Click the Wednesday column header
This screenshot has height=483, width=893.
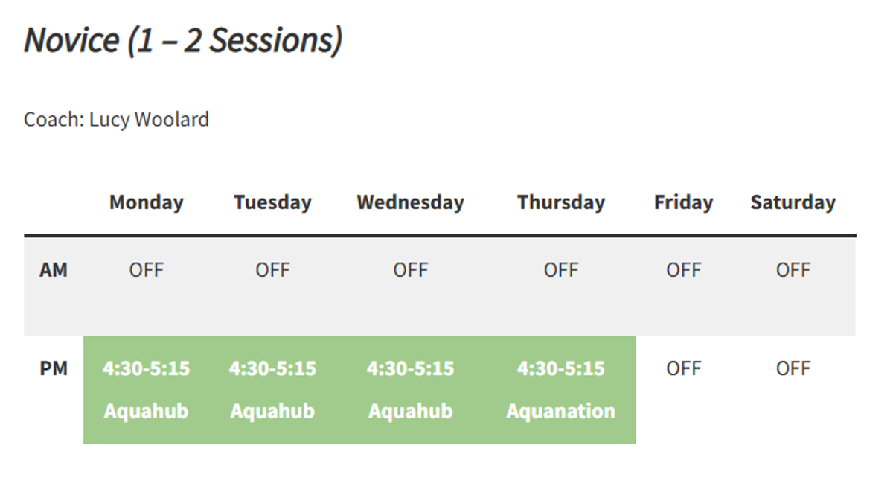410,202
